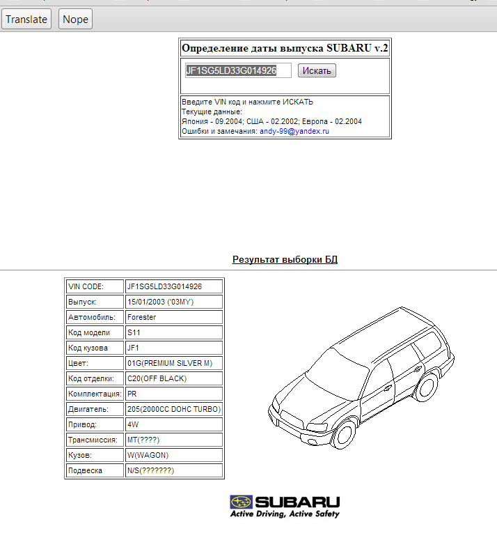
Task: Select the 'PR' trim level value
Action: 174,394
